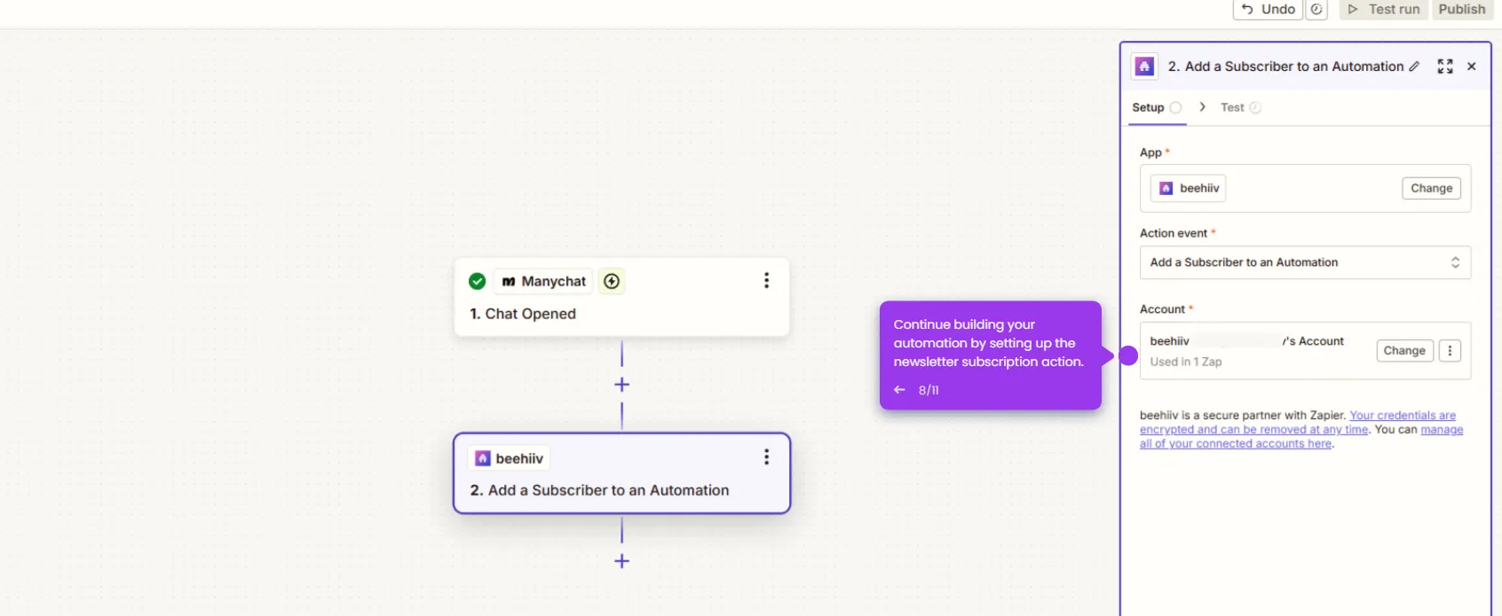Click the Undo button

(x=1268, y=9)
